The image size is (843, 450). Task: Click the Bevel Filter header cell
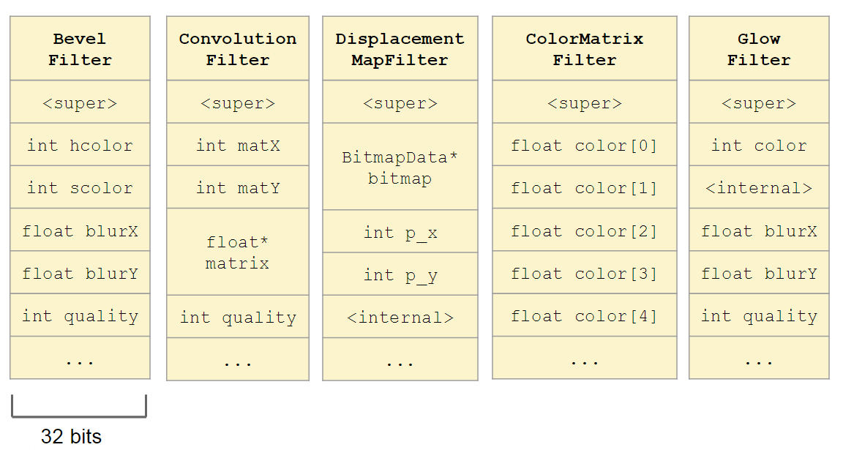point(80,49)
